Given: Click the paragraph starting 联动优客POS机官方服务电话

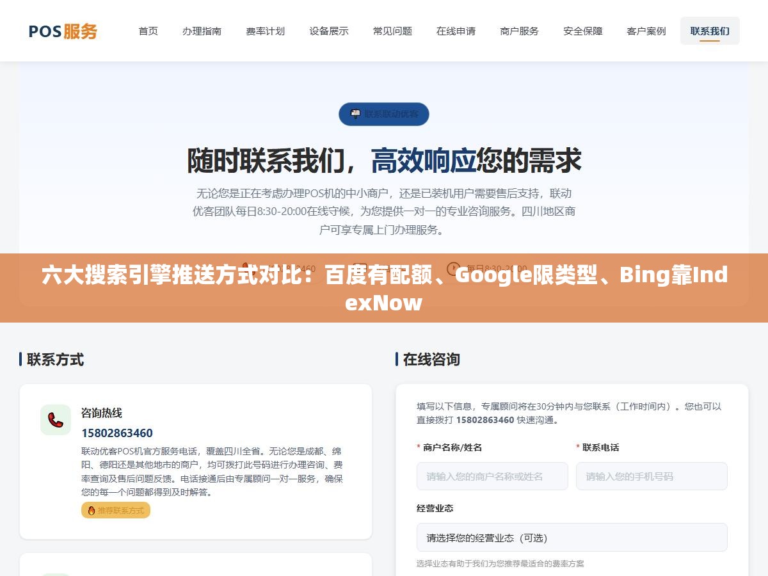Looking at the screenshot, I should (212, 472).
